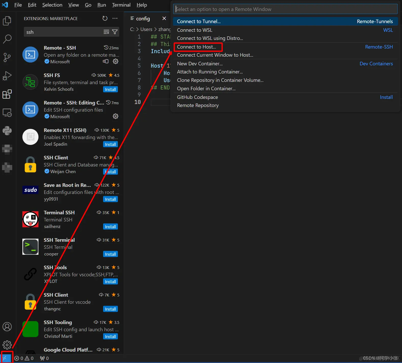
Task: Open the Remote - SSH: Editing C... extension title
Action: point(74,103)
